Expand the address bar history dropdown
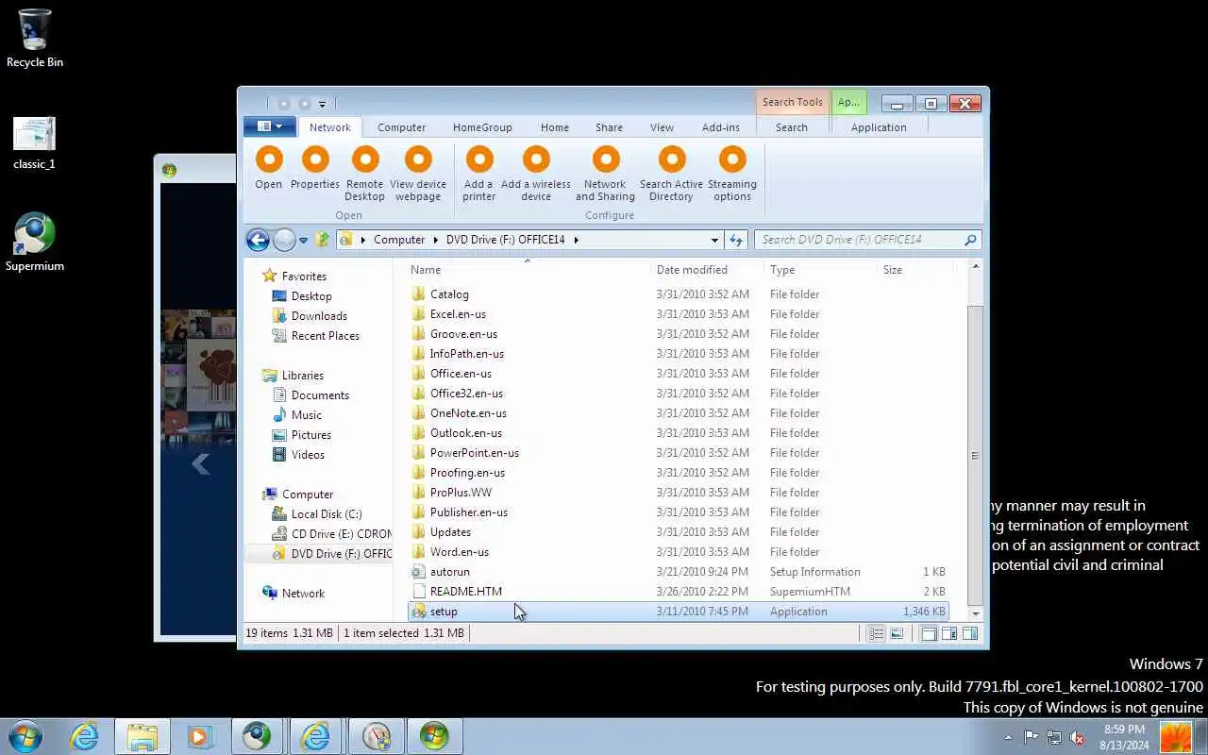 [714, 240]
